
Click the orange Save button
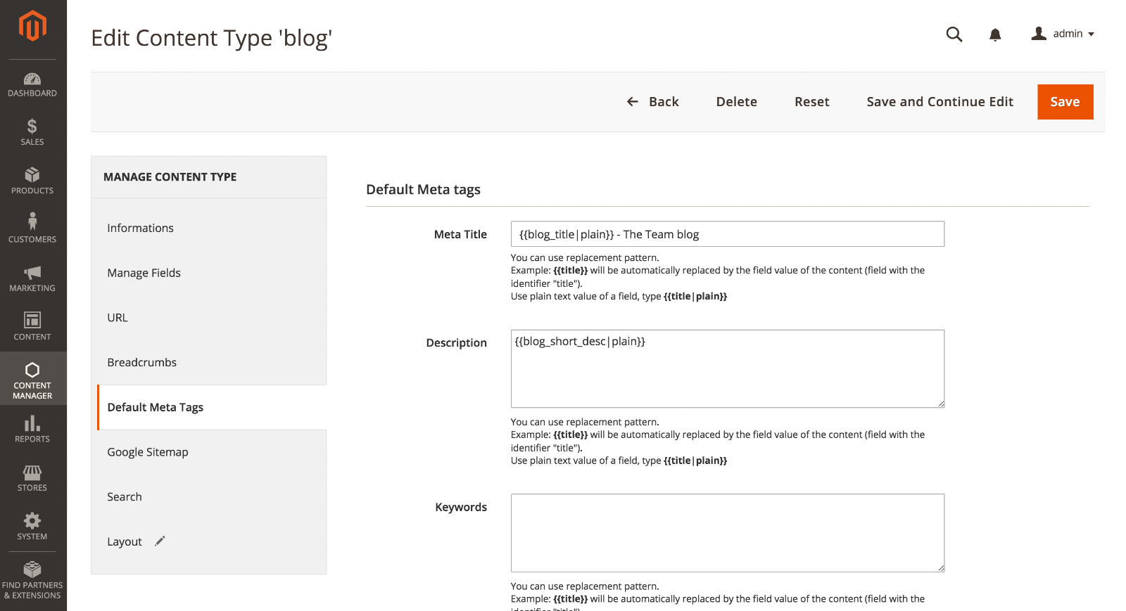click(x=1065, y=102)
